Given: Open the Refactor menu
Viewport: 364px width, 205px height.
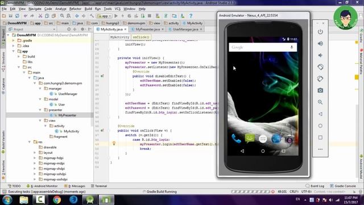Looking at the screenshot, I should (75, 9).
